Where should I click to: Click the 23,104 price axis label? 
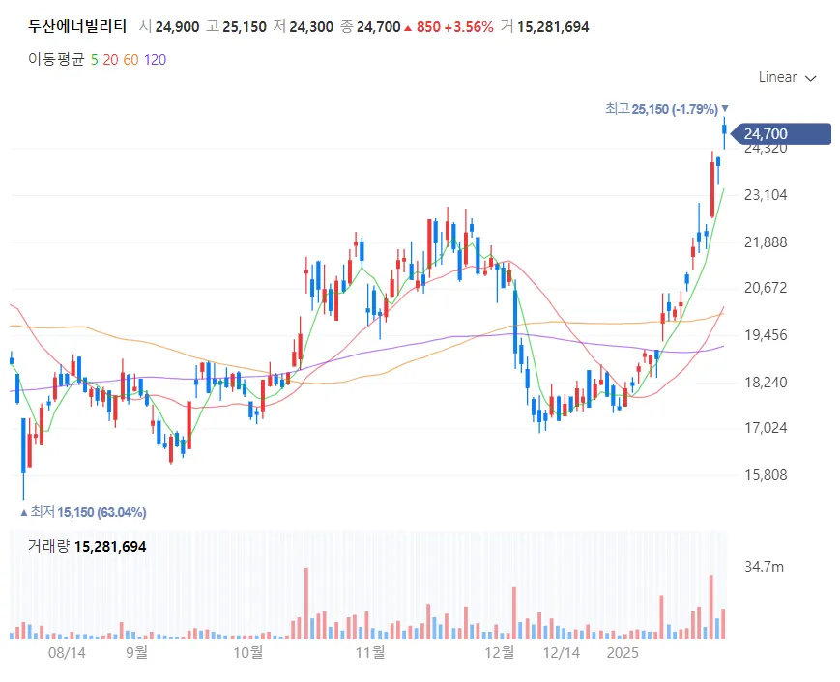tap(766, 195)
